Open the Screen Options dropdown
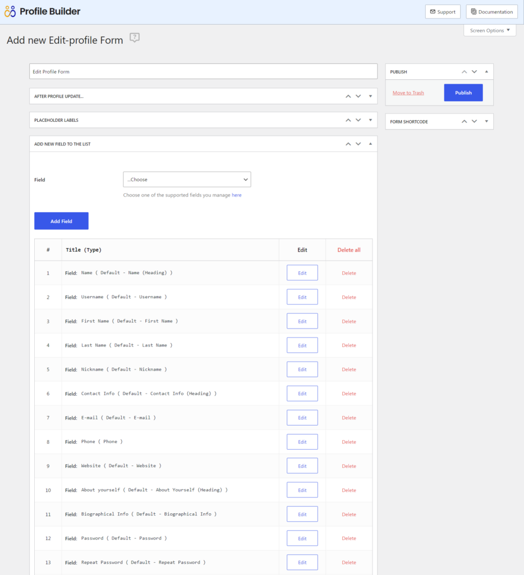Screen dimensions: 524x575 pos(489,30)
